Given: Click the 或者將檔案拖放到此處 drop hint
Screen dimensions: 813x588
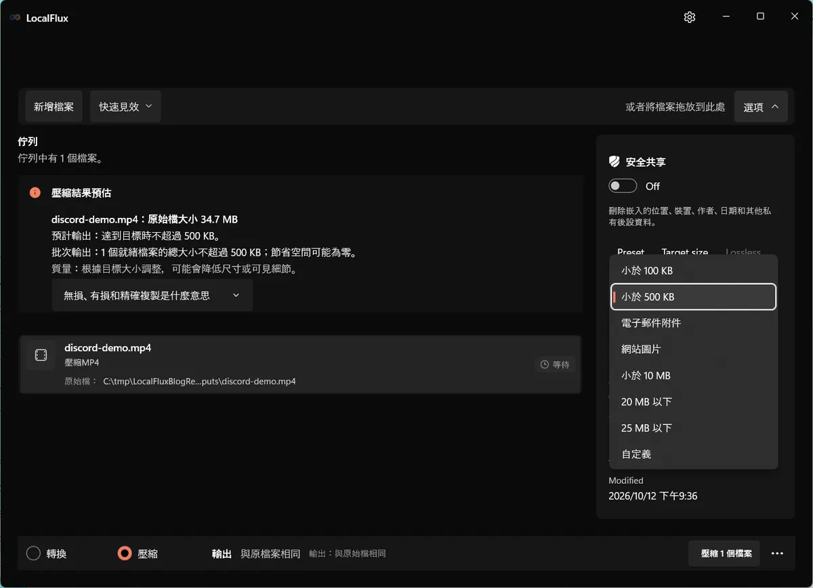Looking at the screenshot, I should pos(675,107).
